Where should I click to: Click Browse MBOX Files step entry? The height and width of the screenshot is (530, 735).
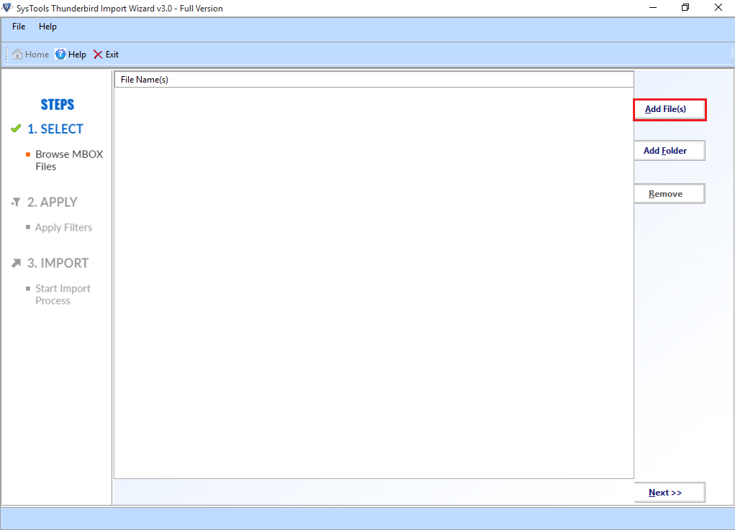69,160
